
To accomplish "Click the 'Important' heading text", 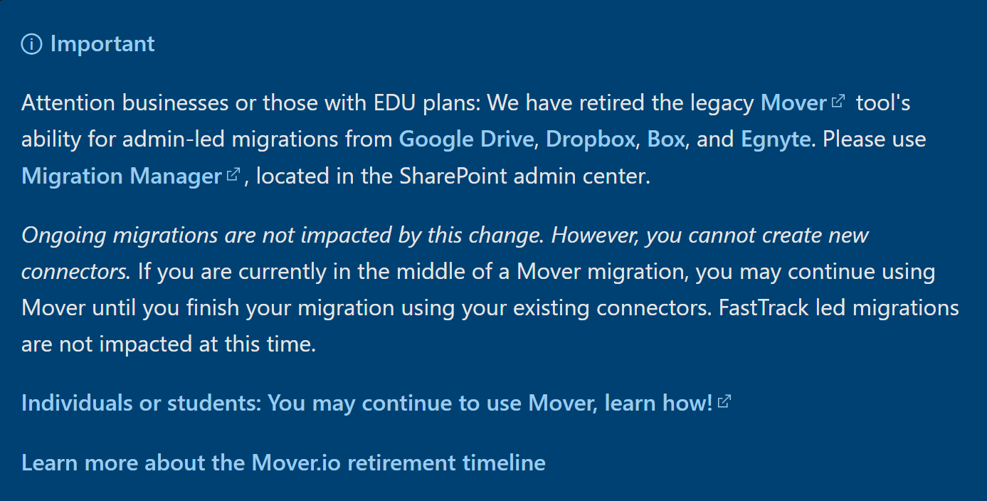I will point(102,44).
